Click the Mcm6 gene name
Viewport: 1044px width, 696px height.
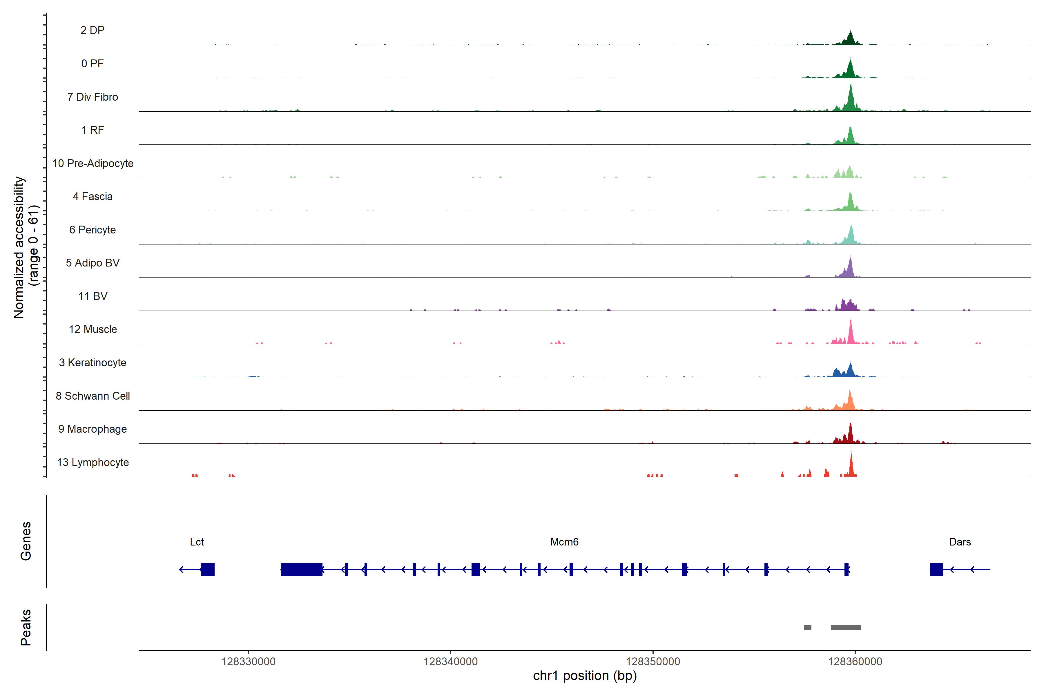[564, 542]
